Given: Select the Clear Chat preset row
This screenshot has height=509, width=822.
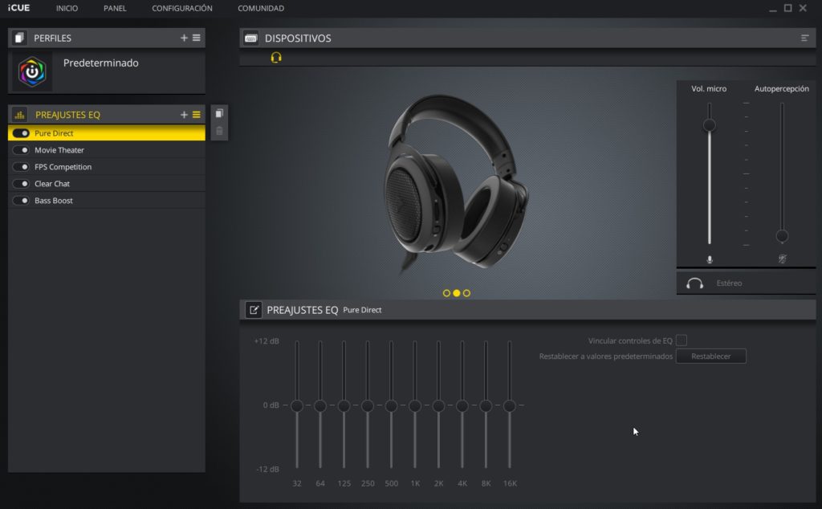Looking at the screenshot, I should 107,184.
